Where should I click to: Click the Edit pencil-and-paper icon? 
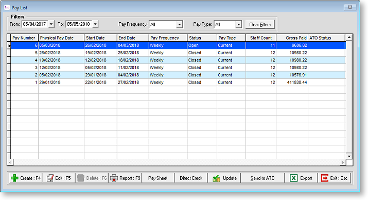pos(50,178)
